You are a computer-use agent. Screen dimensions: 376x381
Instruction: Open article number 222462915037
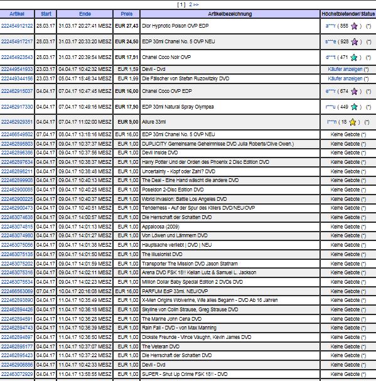point(17,91)
